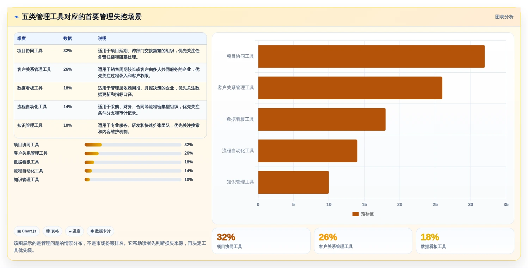Click the 知识管理工具 bar in the chart
The height and width of the screenshot is (268, 528).
tap(294, 182)
